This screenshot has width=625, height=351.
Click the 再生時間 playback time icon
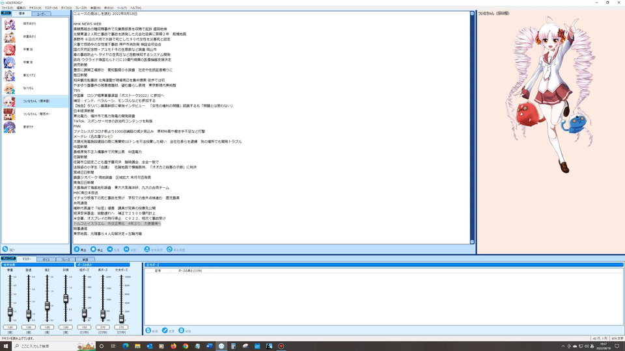169,249
